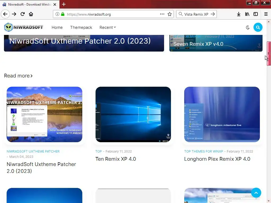This screenshot has width=271, height=203.
Task: Open the Longhorn Plex Remix thumbnail
Action: (222, 114)
